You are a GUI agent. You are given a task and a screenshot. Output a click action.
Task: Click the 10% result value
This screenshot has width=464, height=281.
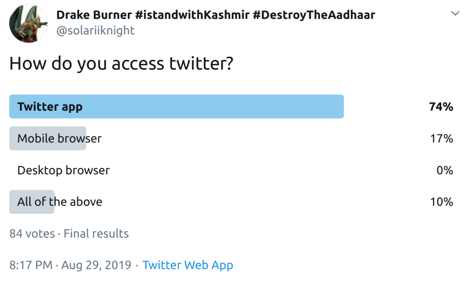point(441,202)
